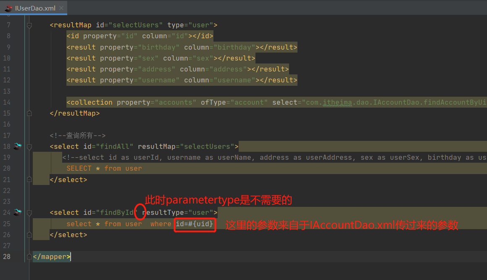Collapse the findAll select fold on line 18
Viewport: 487px width, 280px height.
29,147
